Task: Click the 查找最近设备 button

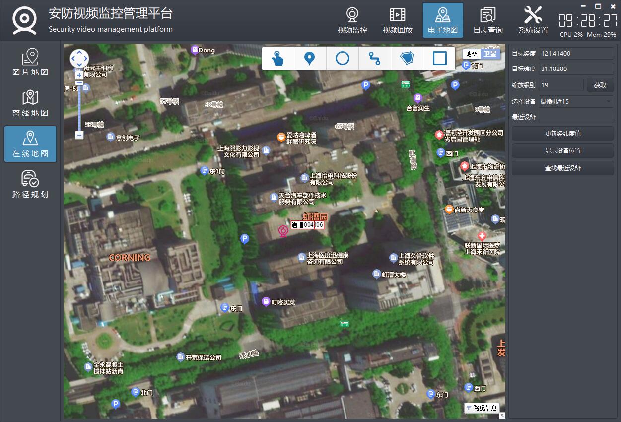Action: [x=562, y=168]
